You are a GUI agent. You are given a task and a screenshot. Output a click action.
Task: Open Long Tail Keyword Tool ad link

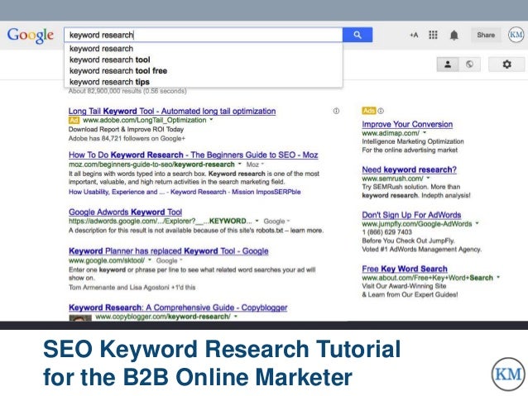click(x=172, y=111)
